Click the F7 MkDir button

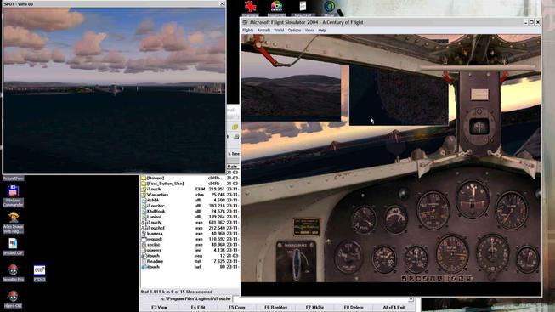(314, 308)
